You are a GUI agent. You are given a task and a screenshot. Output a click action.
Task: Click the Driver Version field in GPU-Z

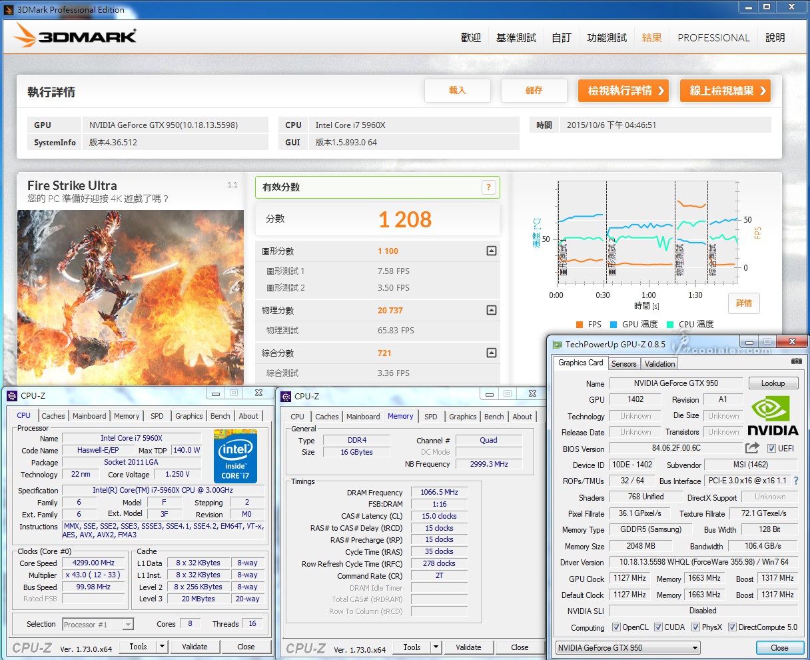click(x=703, y=562)
